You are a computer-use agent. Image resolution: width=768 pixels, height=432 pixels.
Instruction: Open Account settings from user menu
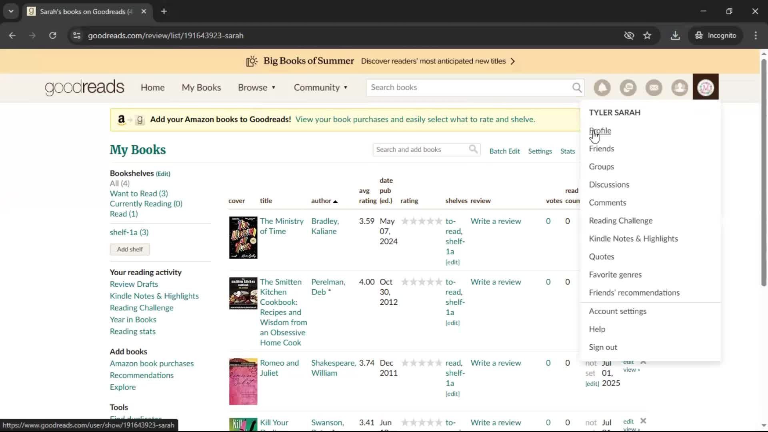pos(618,311)
